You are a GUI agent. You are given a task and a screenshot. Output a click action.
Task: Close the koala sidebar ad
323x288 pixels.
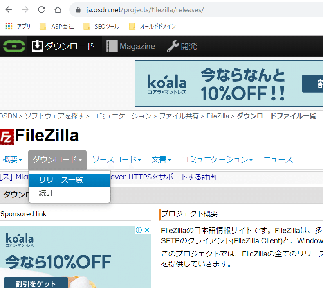147,230
